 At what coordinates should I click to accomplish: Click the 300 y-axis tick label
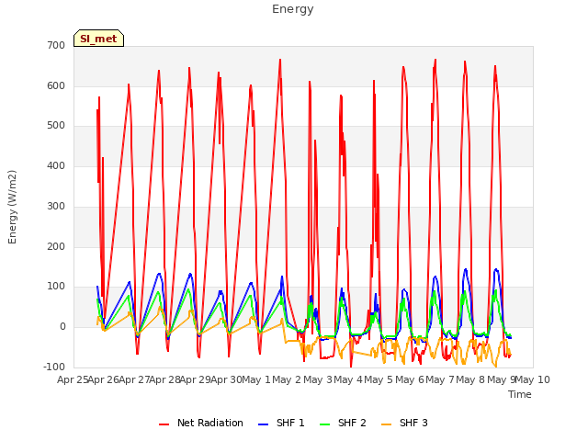coord(56,206)
